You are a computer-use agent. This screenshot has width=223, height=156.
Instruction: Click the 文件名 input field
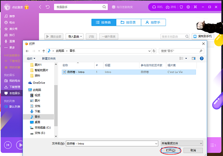click(x=111, y=143)
